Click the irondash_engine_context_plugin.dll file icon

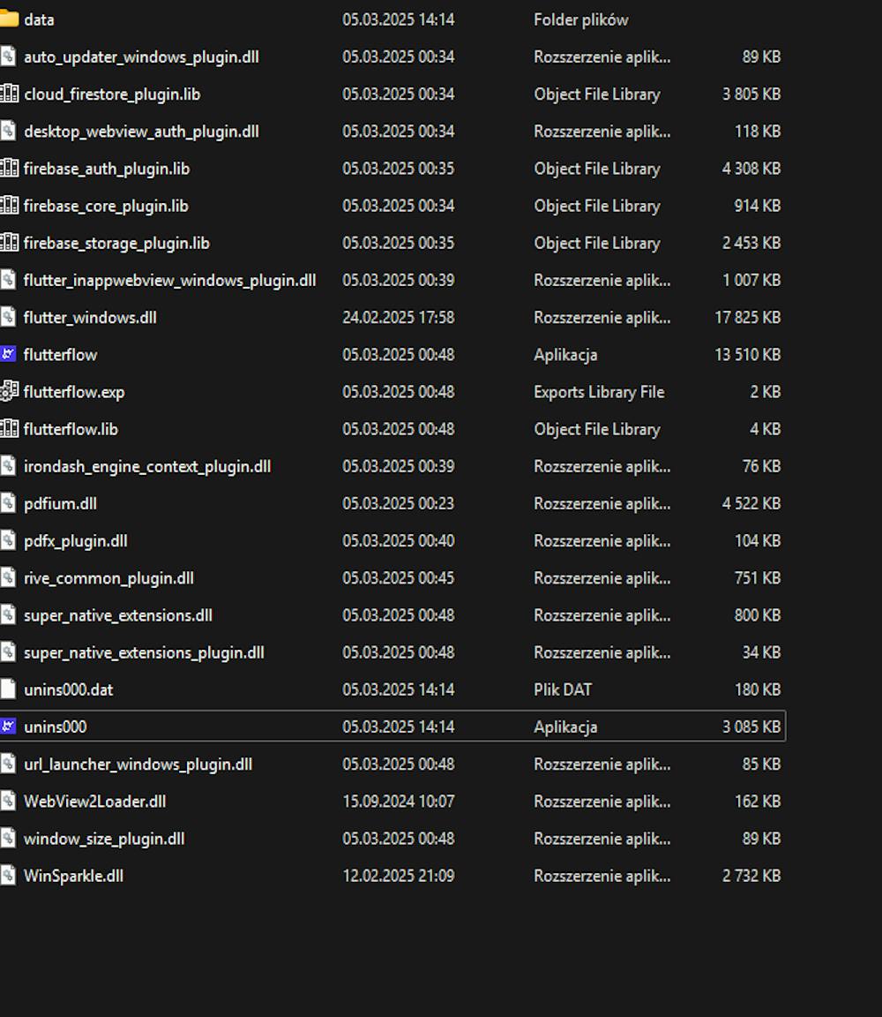click(8, 466)
